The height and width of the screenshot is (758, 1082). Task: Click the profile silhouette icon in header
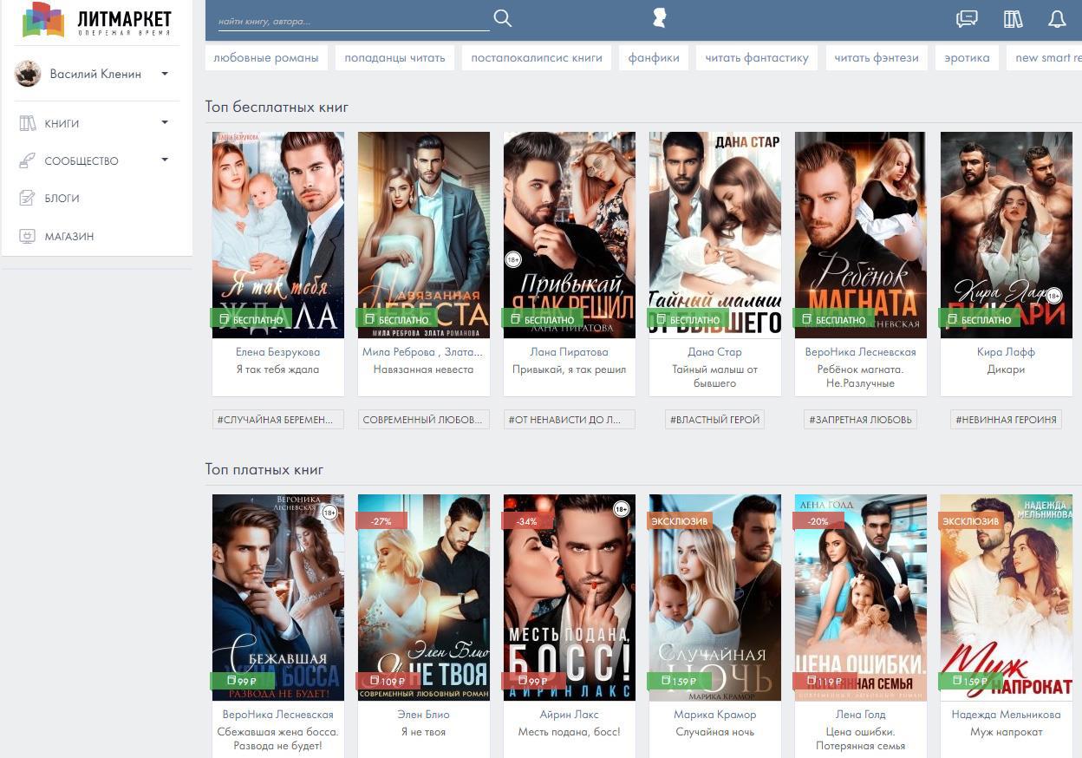[660, 19]
